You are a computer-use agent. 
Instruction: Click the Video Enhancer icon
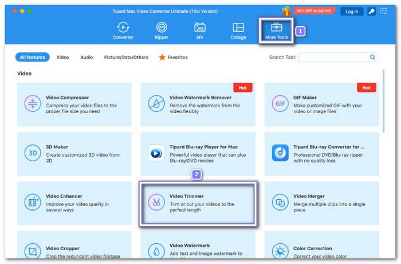tap(33, 202)
